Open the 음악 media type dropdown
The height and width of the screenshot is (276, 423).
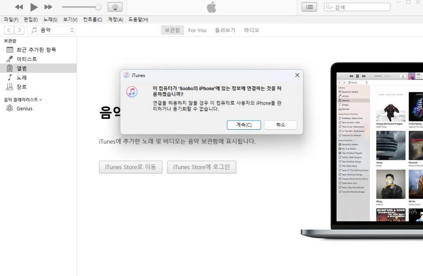point(51,30)
